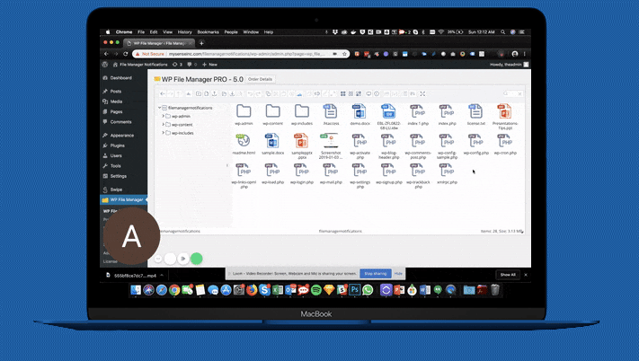This screenshot has height=361, width=639.
Task: Open the wp-admin folder icon in file grid
Action: point(244,110)
